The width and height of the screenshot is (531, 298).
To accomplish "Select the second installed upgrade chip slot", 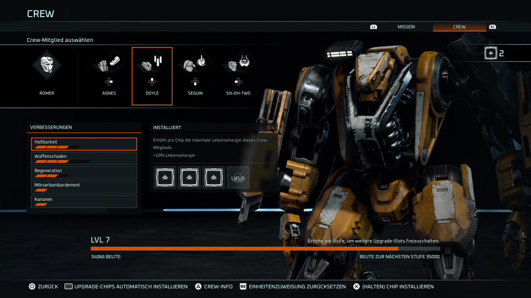I will point(189,177).
